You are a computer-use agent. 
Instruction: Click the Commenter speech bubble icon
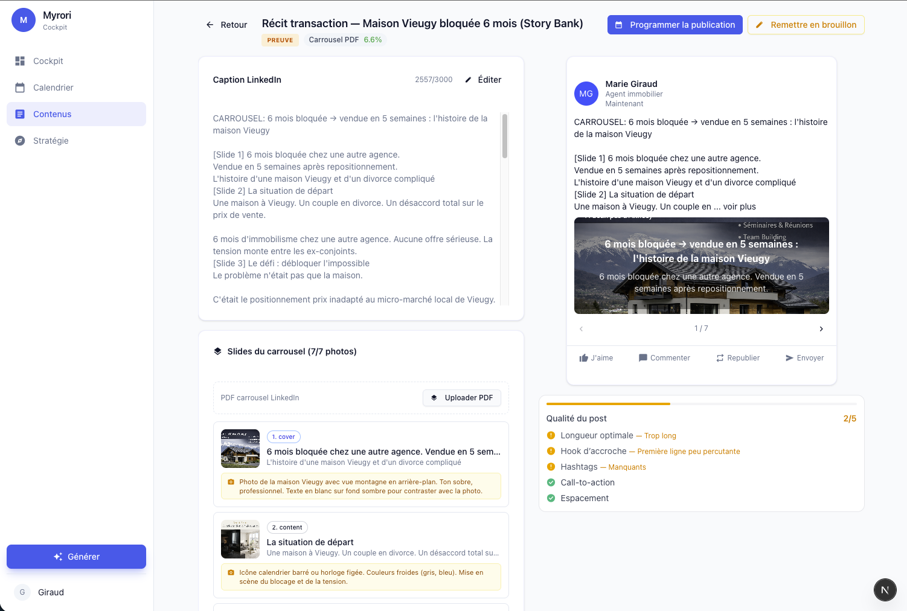643,358
